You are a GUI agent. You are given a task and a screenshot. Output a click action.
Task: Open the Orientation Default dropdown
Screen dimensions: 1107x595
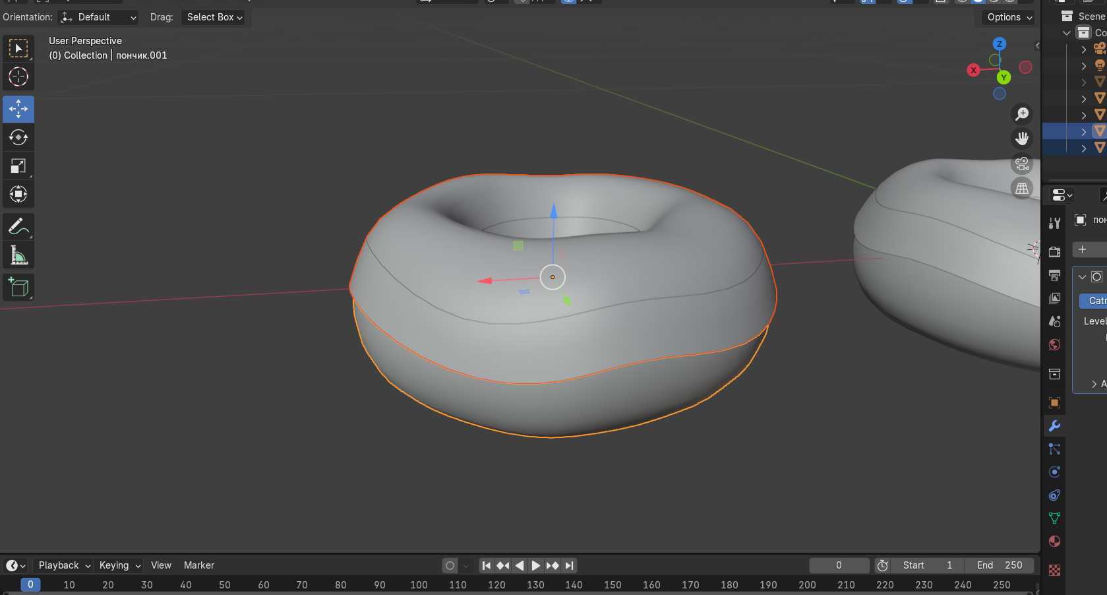coord(98,17)
